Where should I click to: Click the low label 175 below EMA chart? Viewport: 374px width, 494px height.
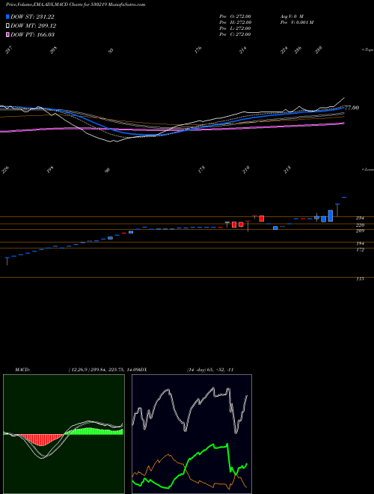(201, 169)
